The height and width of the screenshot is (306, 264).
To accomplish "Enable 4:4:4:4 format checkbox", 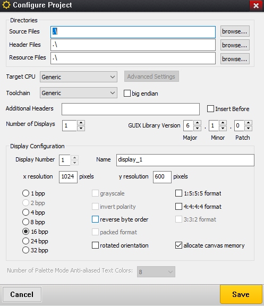I will pyautogui.click(x=178, y=207).
